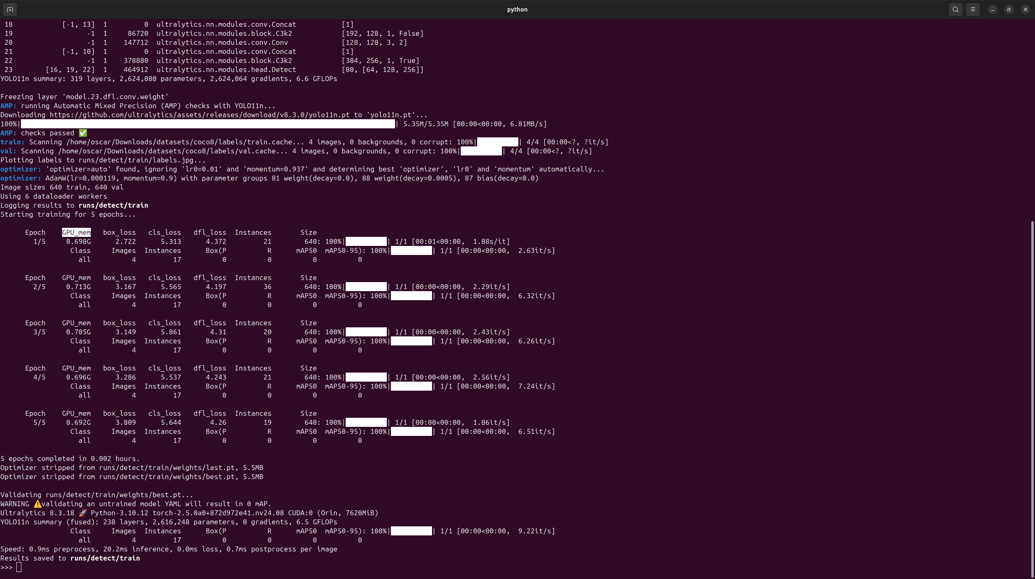Click the yellow warning emoji icon
1035x579 pixels.
(x=37, y=504)
